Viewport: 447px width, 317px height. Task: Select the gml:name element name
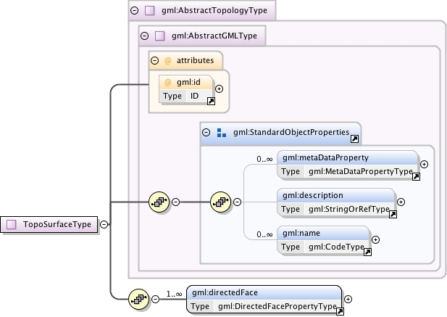click(301, 233)
